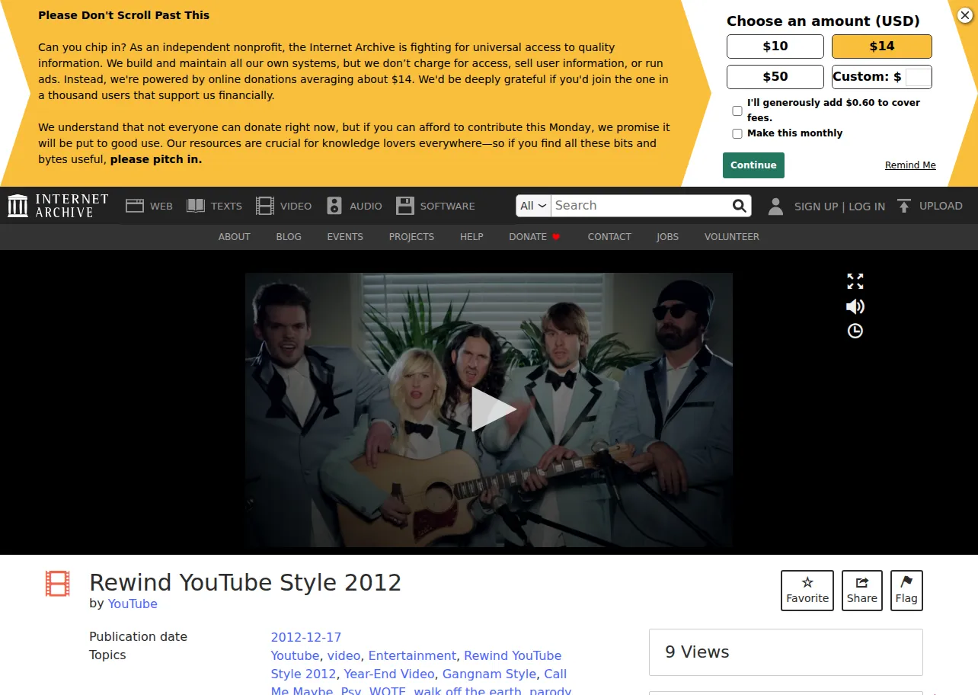Go to the Volunteer menu item
Screen dimensions: 978x695
[x=732, y=237]
